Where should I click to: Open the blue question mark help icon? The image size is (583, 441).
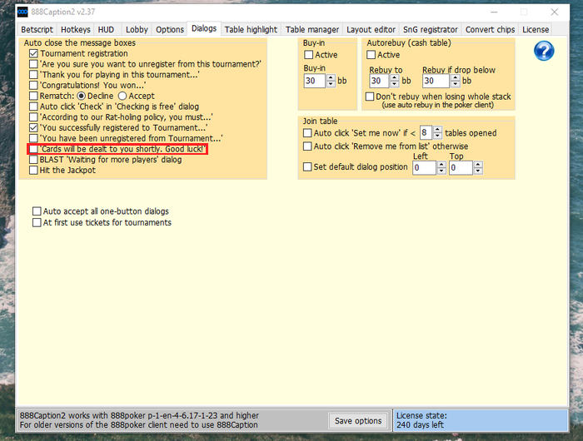(544, 51)
